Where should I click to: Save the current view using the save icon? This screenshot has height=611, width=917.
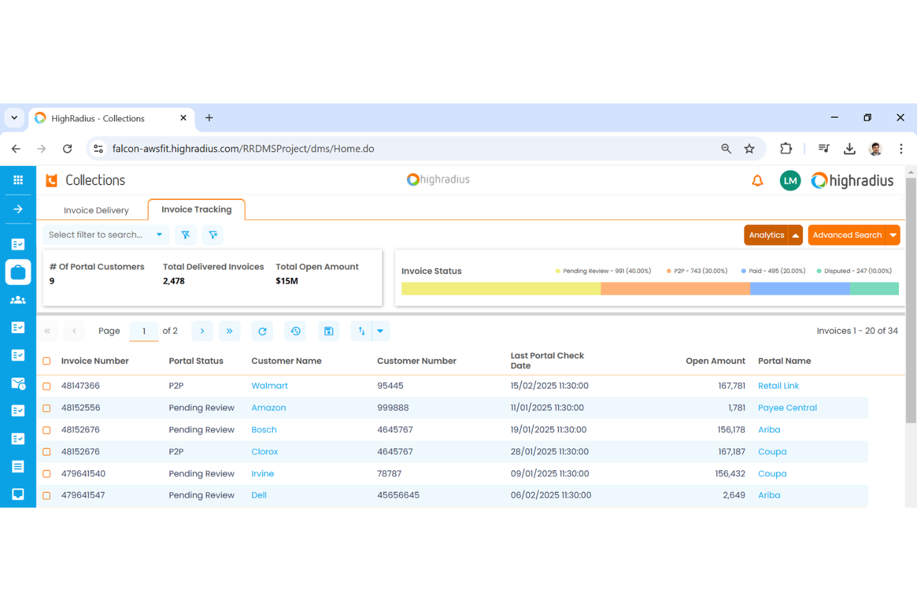(328, 331)
